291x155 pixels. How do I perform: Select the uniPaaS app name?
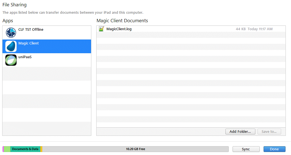point(25,57)
